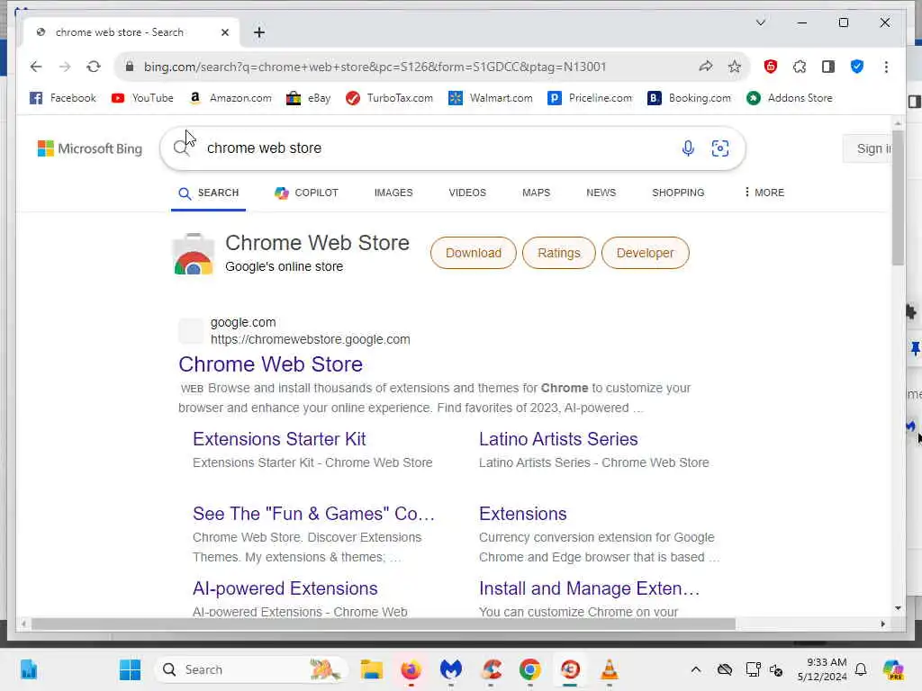Close the chrome web store search tab
This screenshot has height=691, width=922.
224,32
